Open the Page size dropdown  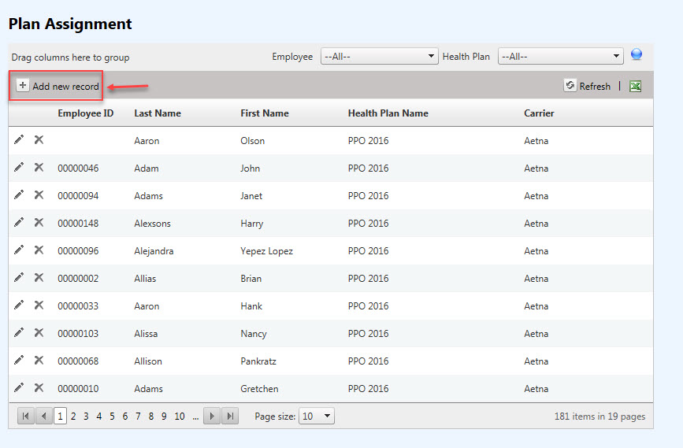(x=316, y=416)
